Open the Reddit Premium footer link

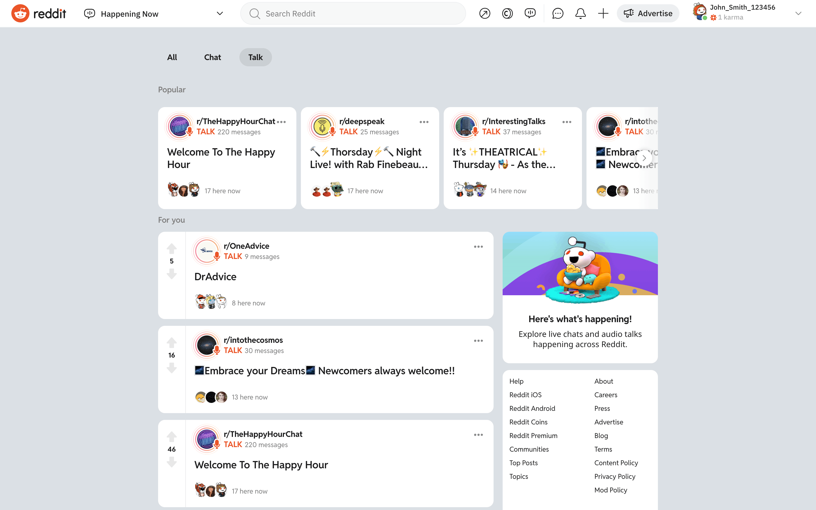[533, 435]
